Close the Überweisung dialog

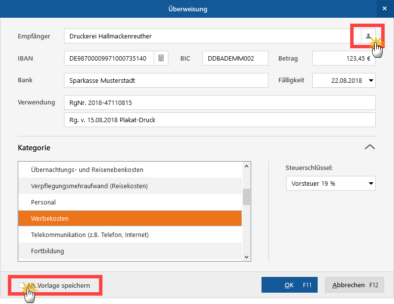click(385, 9)
